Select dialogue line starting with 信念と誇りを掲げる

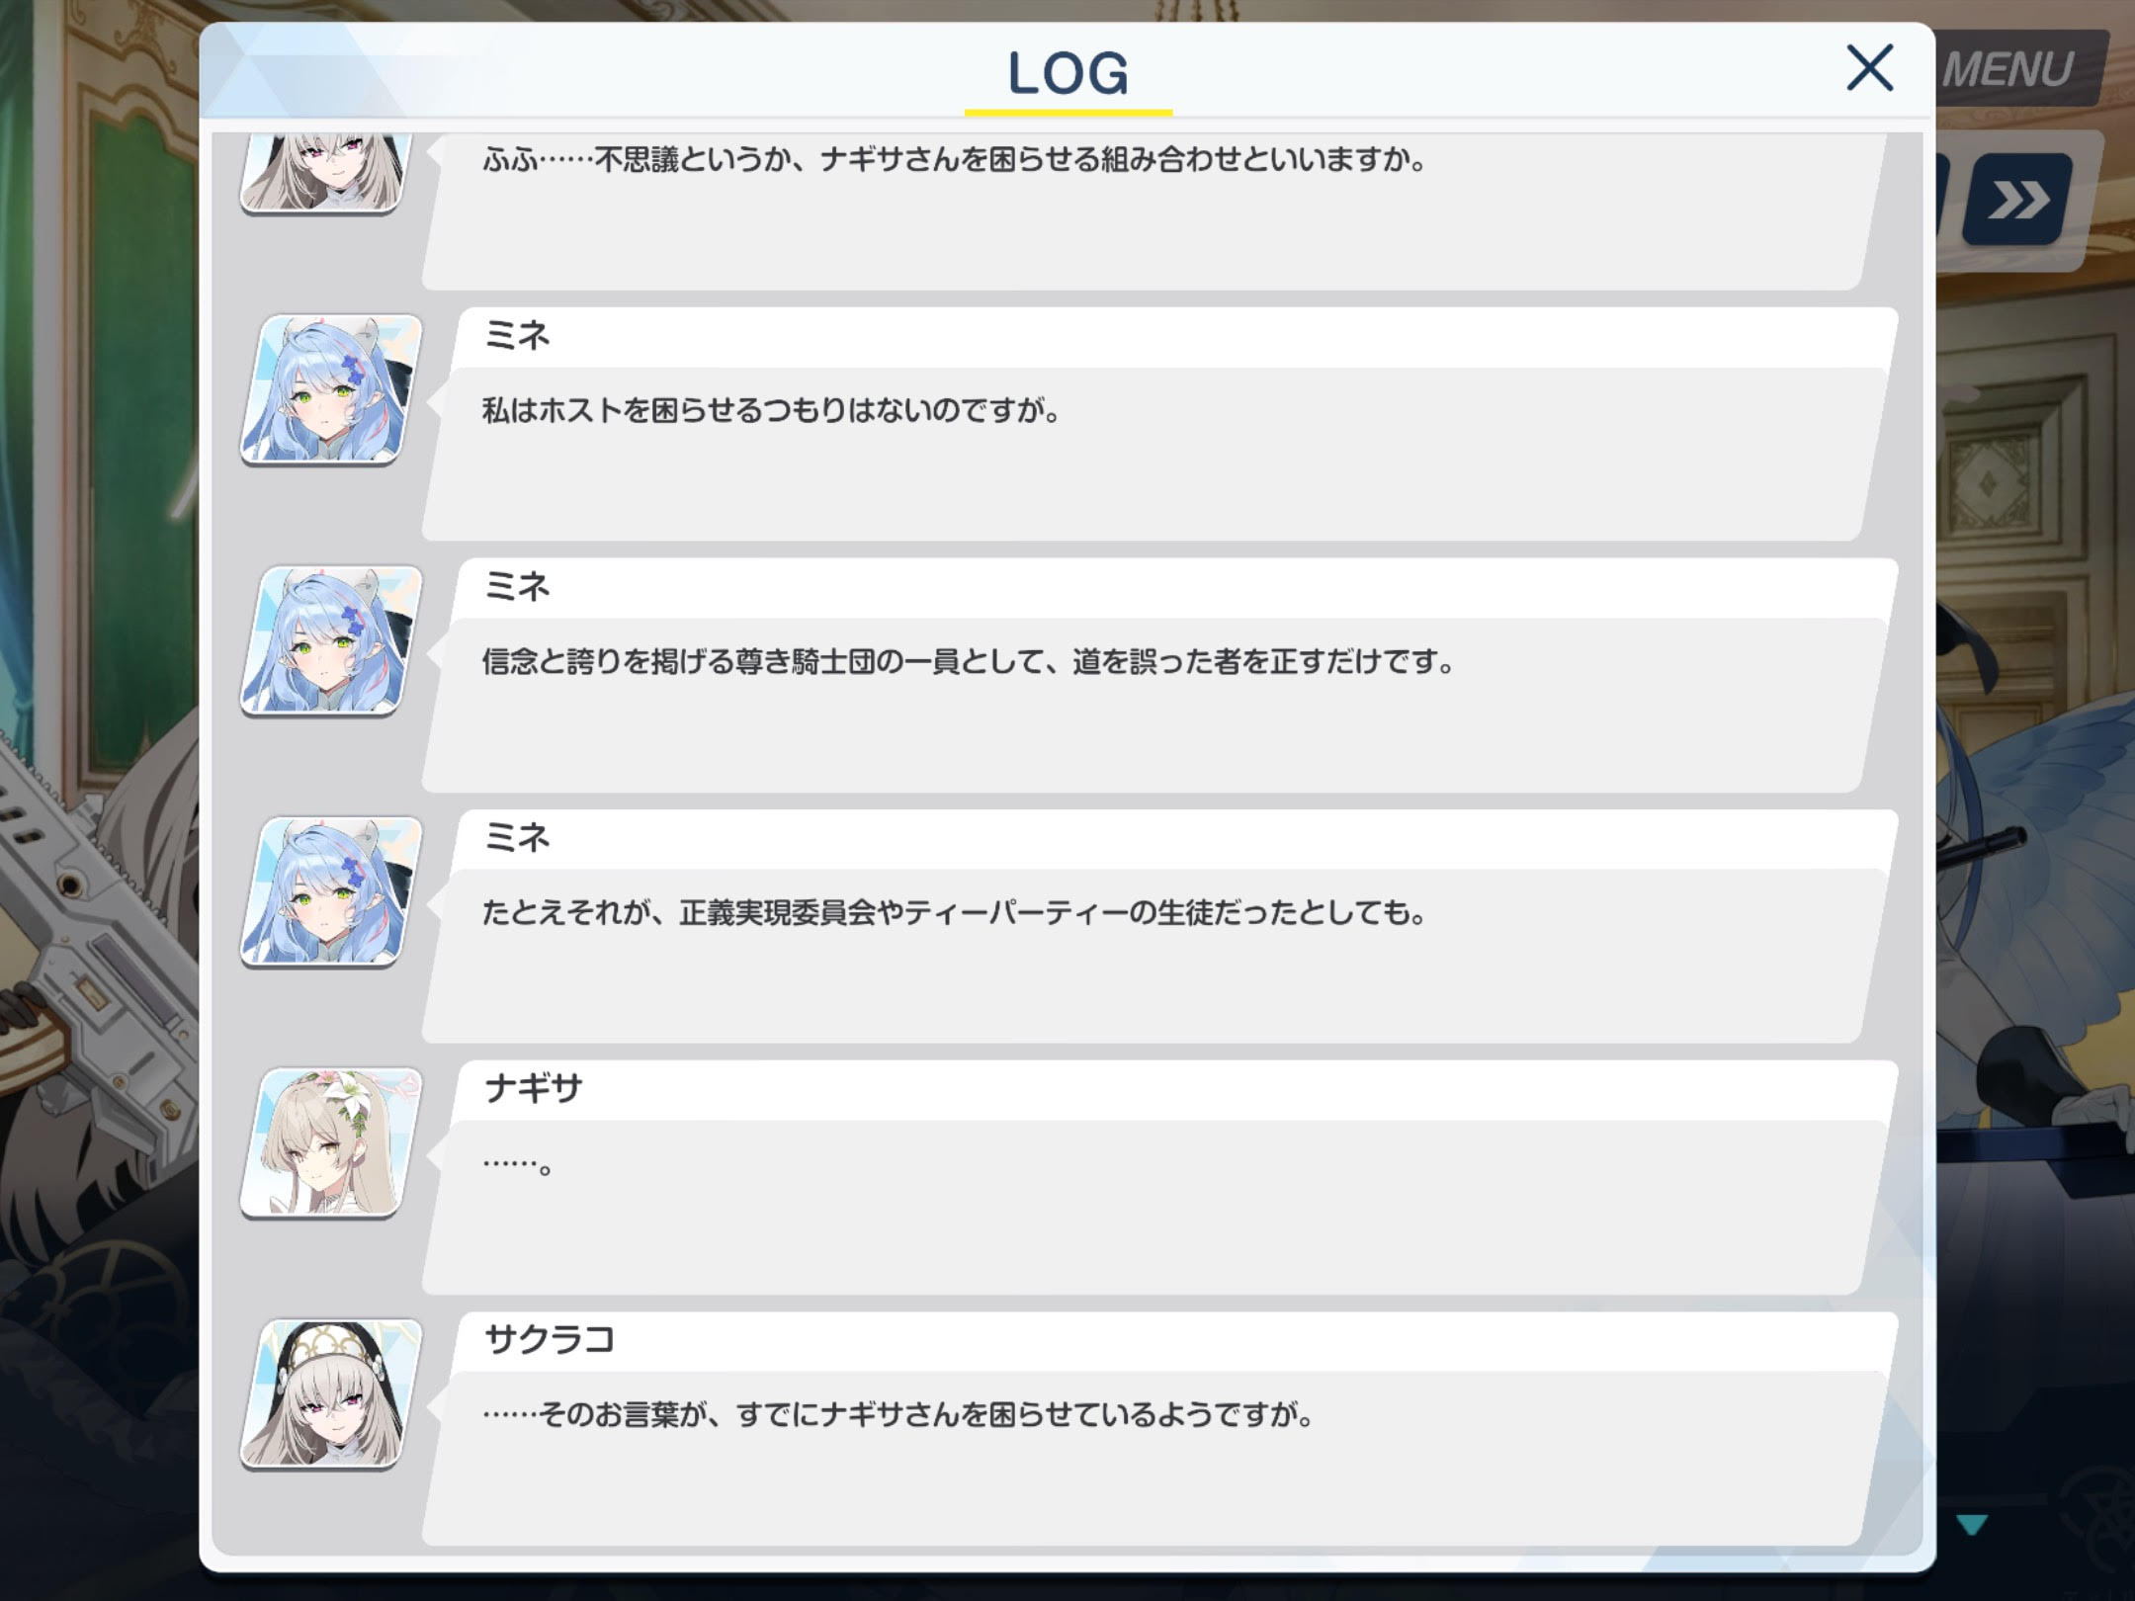pyautogui.click(x=969, y=661)
